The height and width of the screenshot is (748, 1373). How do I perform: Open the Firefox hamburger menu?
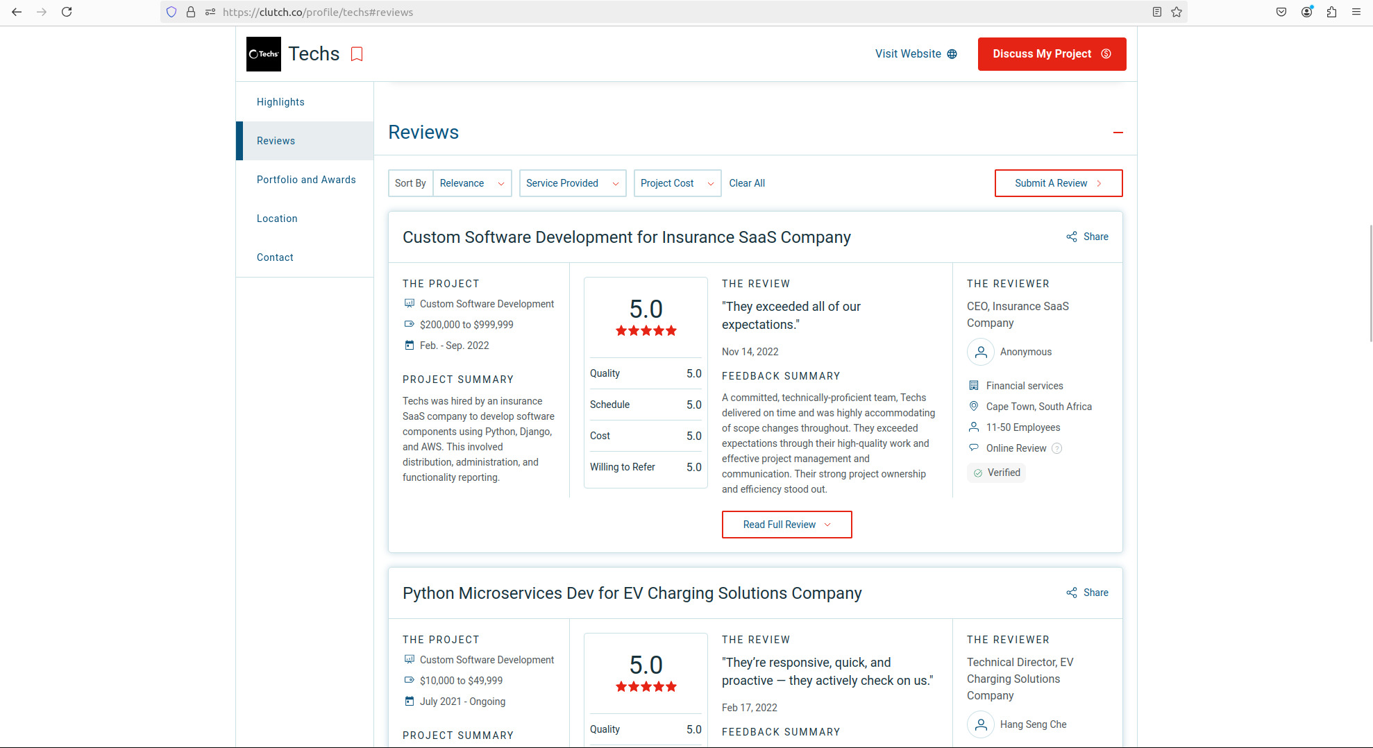pos(1356,12)
